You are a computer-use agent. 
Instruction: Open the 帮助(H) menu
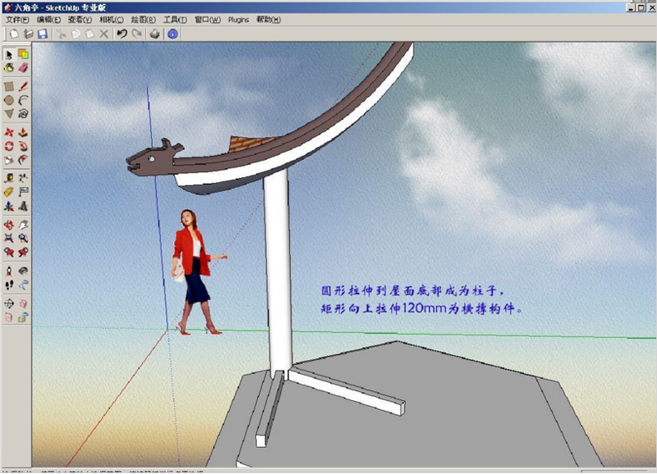tap(269, 20)
